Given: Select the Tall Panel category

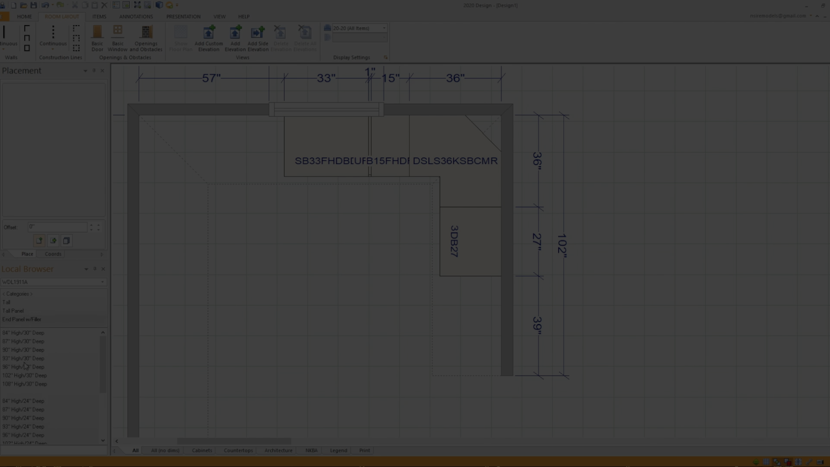Looking at the screenshot, I should 13,310.
